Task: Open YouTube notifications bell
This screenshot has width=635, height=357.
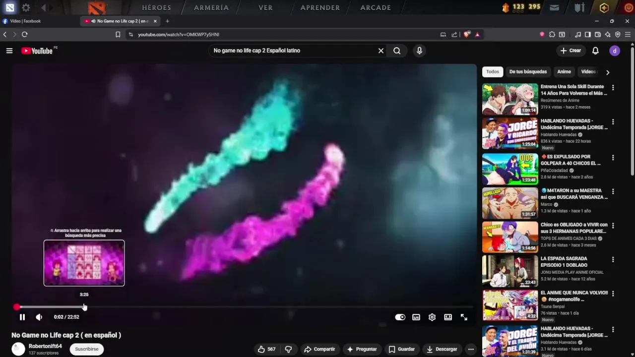Action: click(x=595, y=51)
